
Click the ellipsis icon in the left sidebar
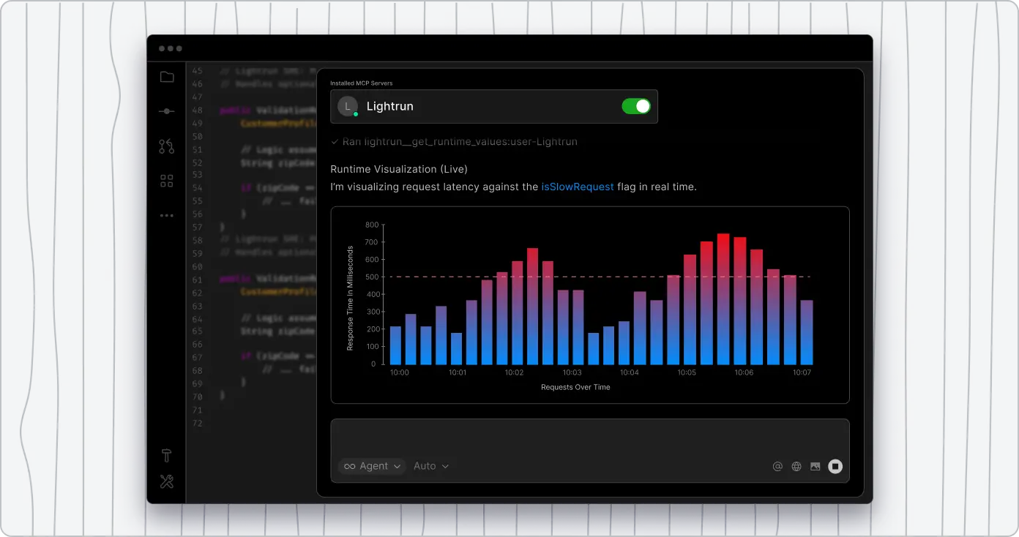click(x=166, y=214)
